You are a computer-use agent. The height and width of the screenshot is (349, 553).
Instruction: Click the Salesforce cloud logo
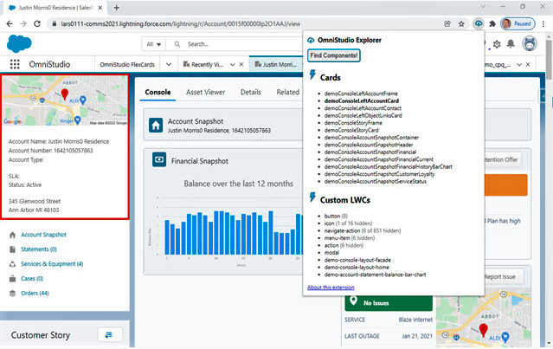(20, 42)
